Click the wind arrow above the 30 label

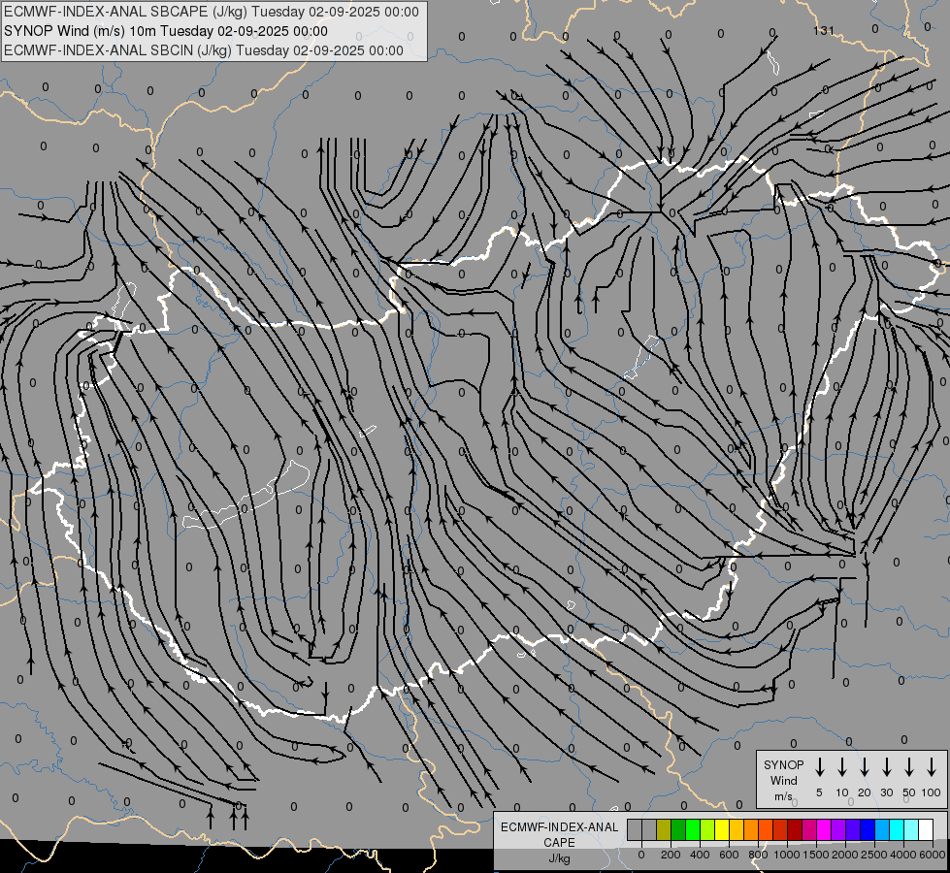click(886, 767)
